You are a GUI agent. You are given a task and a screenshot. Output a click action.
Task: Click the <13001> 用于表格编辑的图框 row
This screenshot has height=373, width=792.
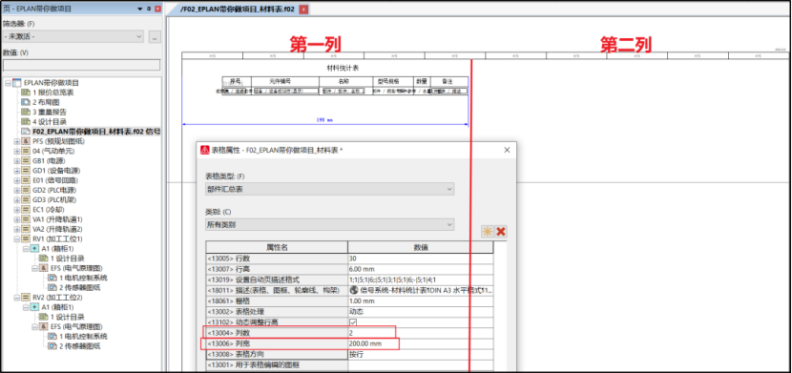[x=349, y=365]
